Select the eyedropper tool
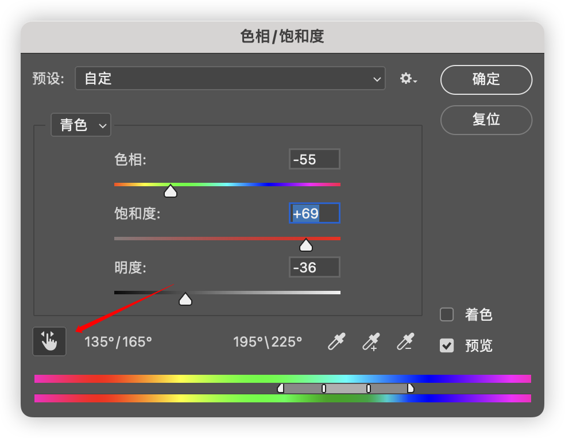 click(x=336, y=341)
